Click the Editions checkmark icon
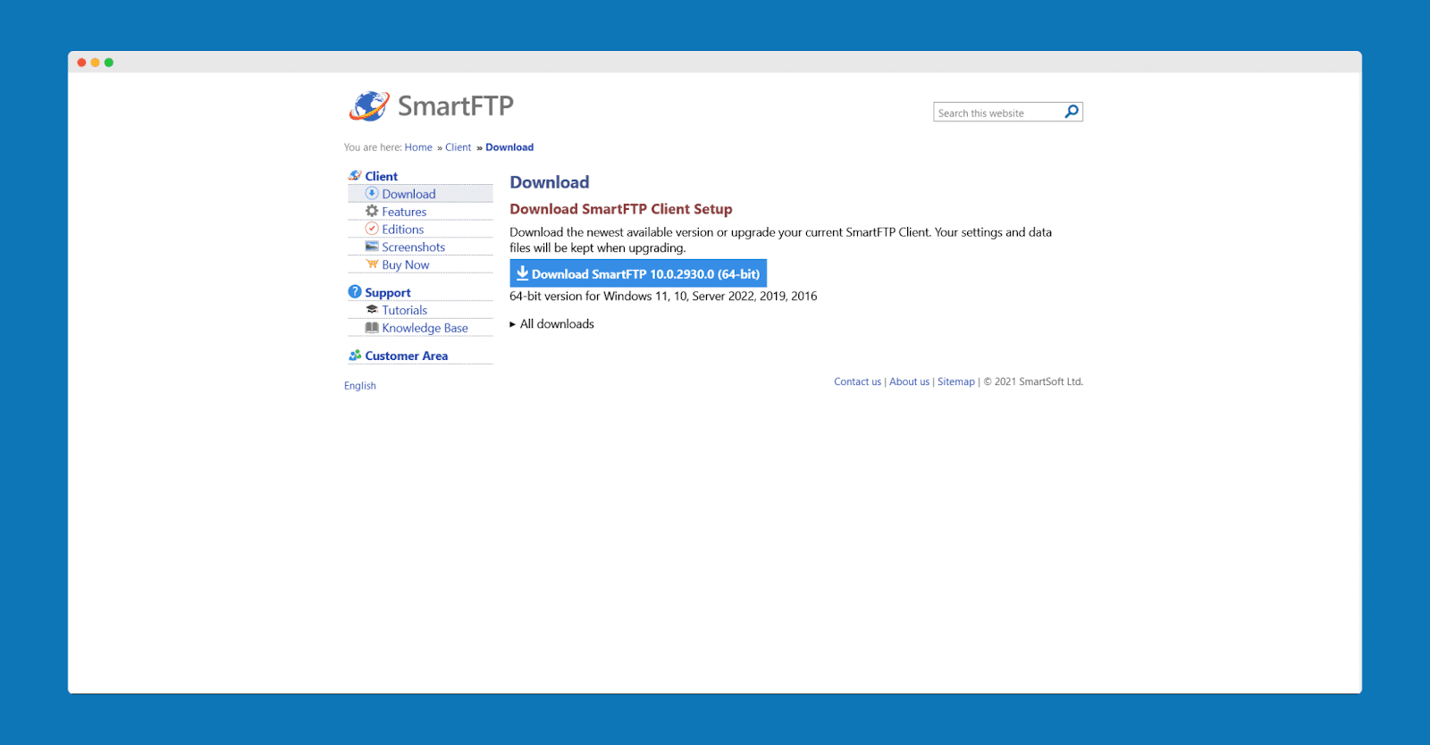This screenshot has height=745, width=1430. pos(372,229)
